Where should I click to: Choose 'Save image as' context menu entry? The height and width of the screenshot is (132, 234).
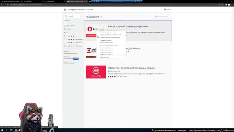tap(111, 48)
